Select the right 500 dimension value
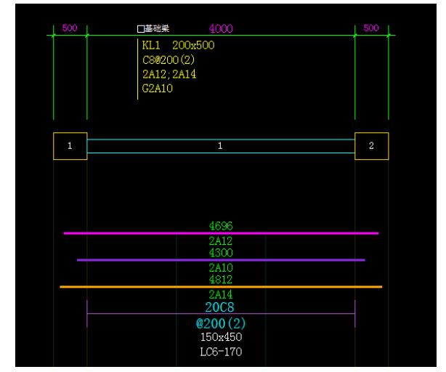This screenshot has width=446, height=372. point(371,28)
